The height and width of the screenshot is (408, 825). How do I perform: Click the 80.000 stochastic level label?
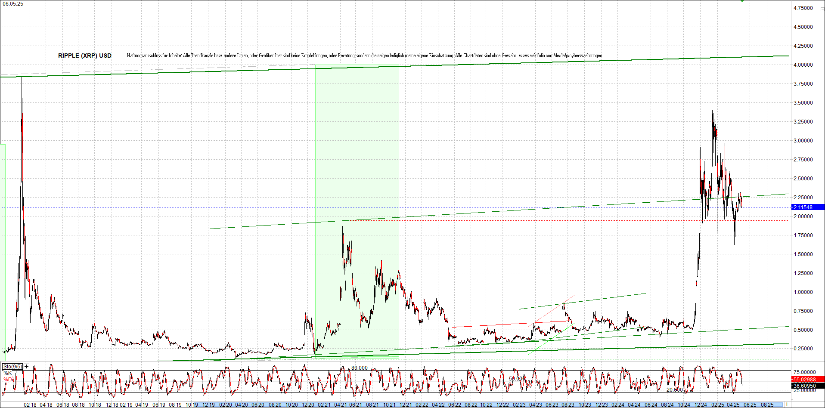(x=360, y=368)
